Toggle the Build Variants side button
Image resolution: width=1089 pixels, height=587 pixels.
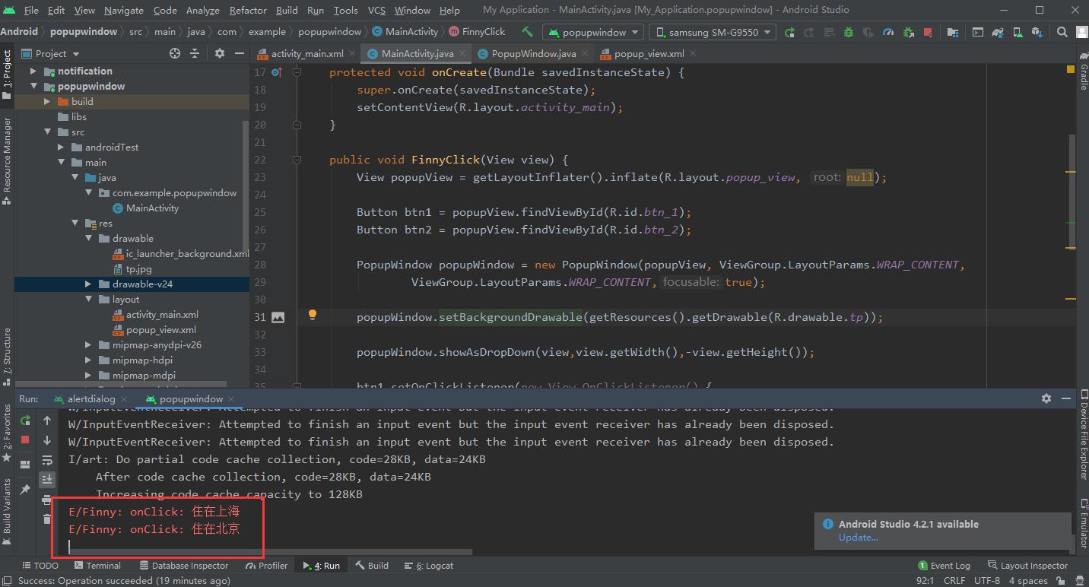pos(7,512)
